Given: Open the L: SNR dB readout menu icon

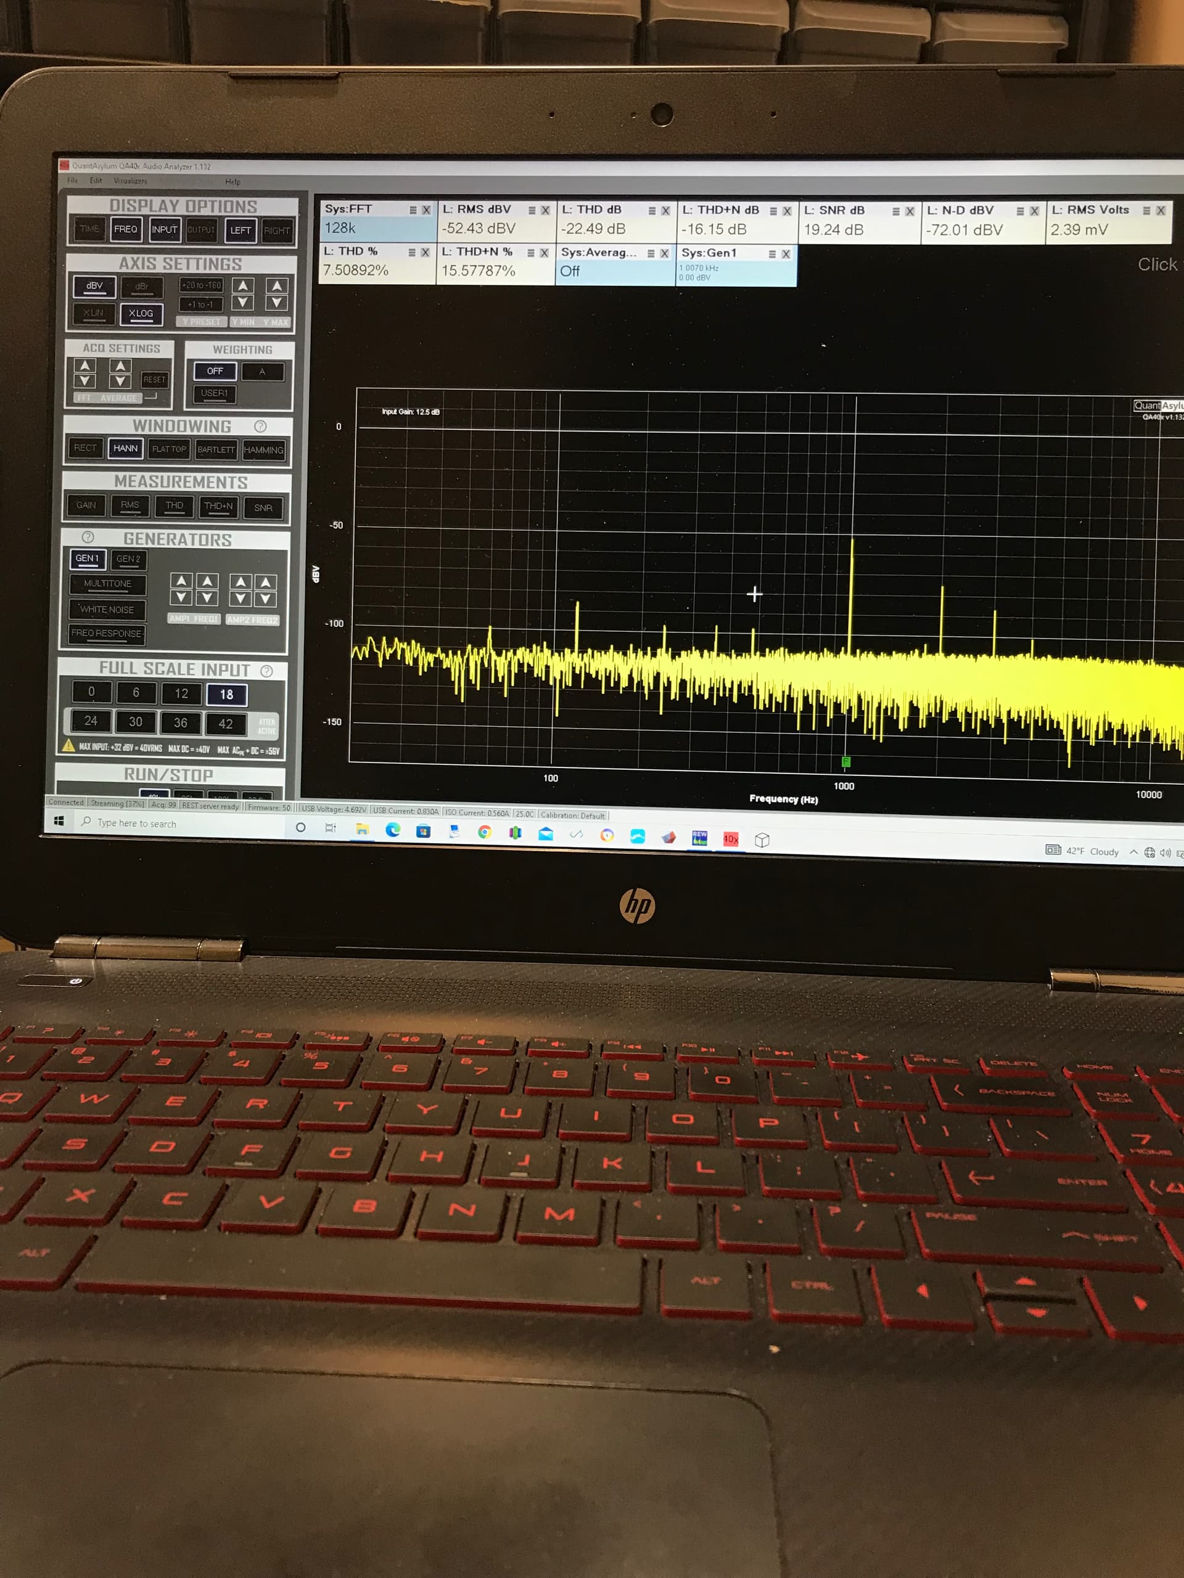Looking at the screenshot, I should (x=895, y=211).
